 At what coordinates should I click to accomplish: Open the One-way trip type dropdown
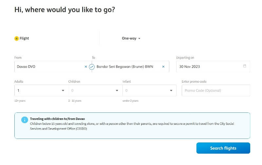tap(131, 38)
